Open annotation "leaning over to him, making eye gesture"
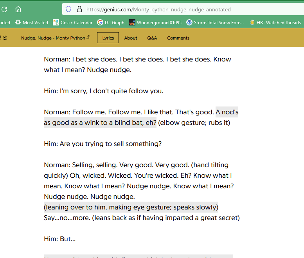The width and height of the screenshot is (304, 258). point(131,207)
